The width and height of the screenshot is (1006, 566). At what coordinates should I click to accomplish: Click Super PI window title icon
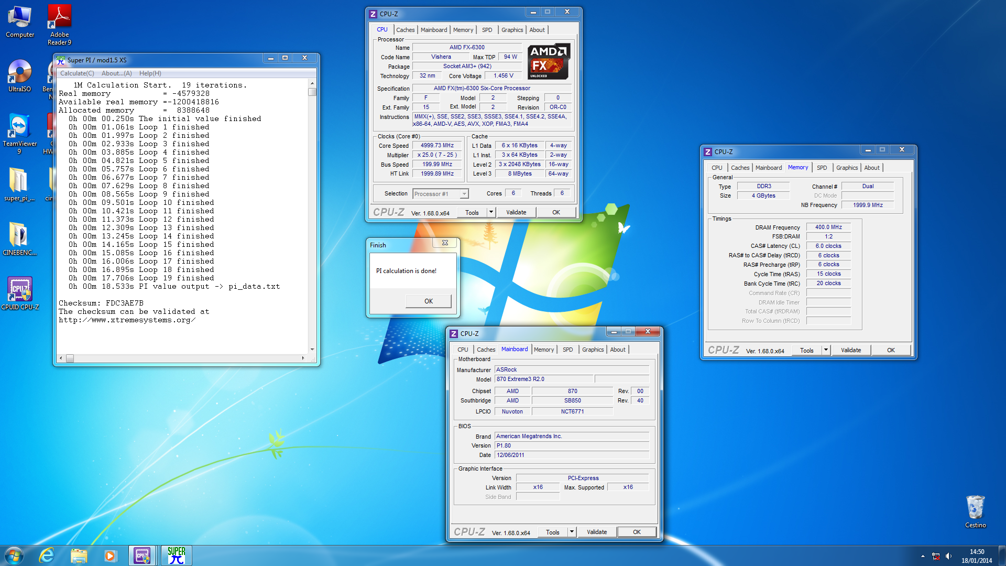click(x=61, y=60)
